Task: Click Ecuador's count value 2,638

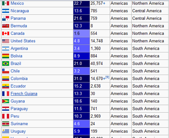Action: coord(95,86)
